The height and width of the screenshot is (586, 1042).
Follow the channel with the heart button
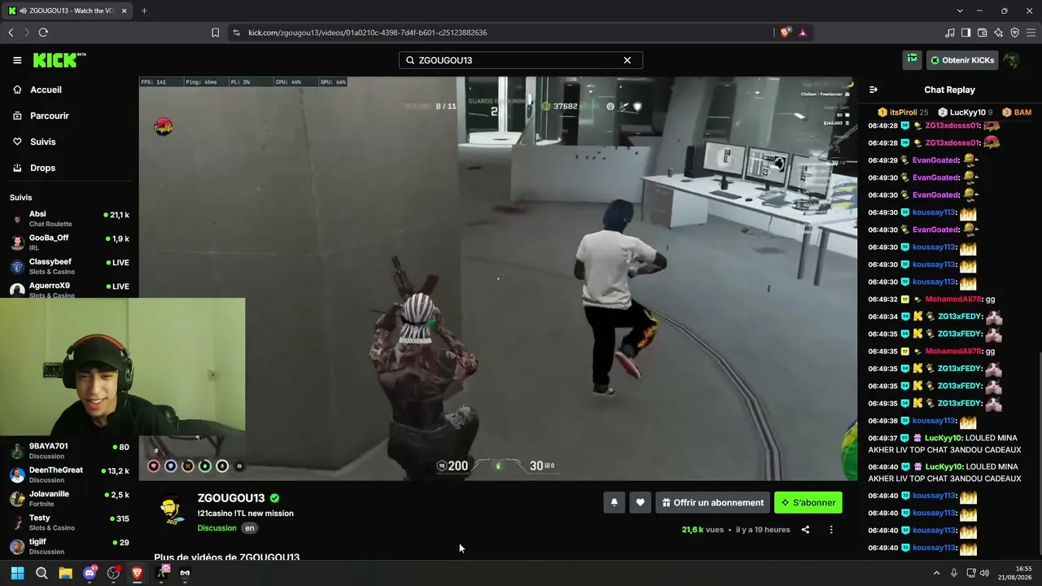pyautogui.click(x=640, y=503)
